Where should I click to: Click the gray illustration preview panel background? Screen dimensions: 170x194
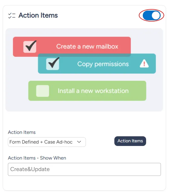(x=84, y=106)
